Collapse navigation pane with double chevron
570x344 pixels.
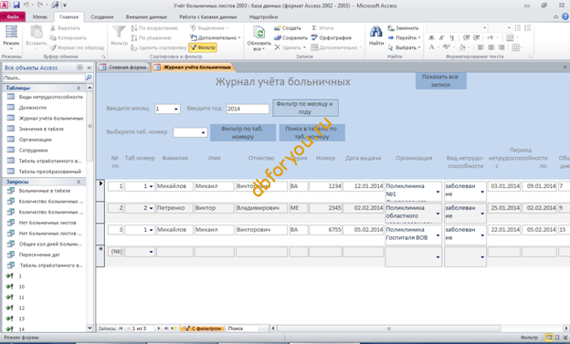90,68
